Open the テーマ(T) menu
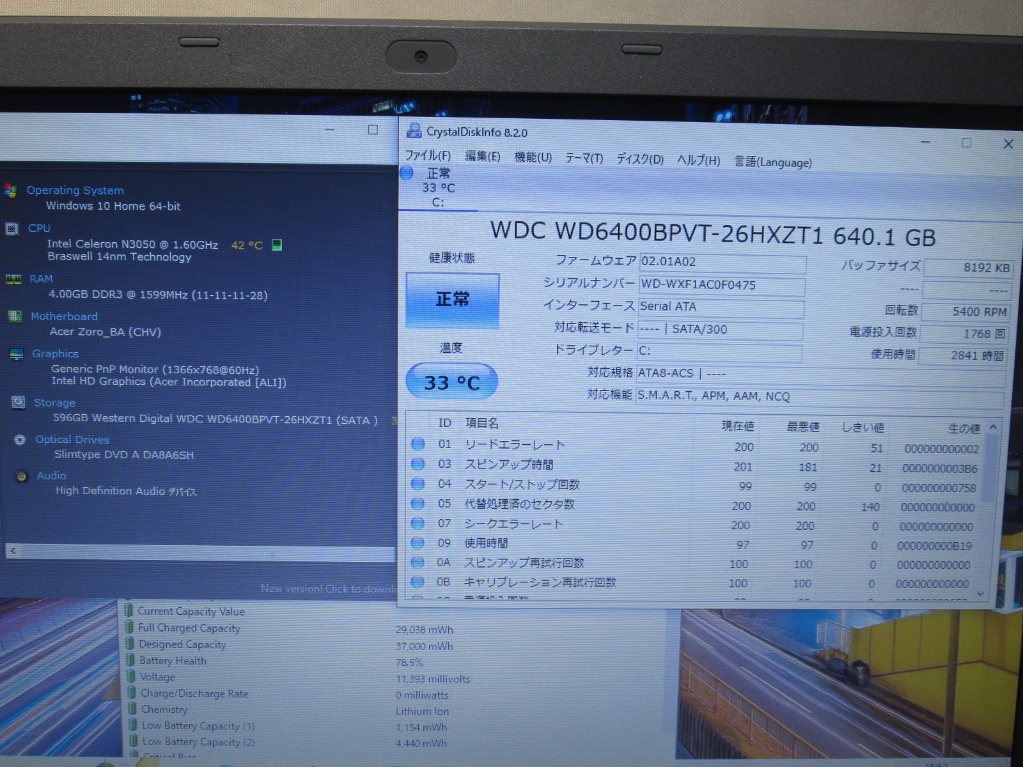 [584, 159]
